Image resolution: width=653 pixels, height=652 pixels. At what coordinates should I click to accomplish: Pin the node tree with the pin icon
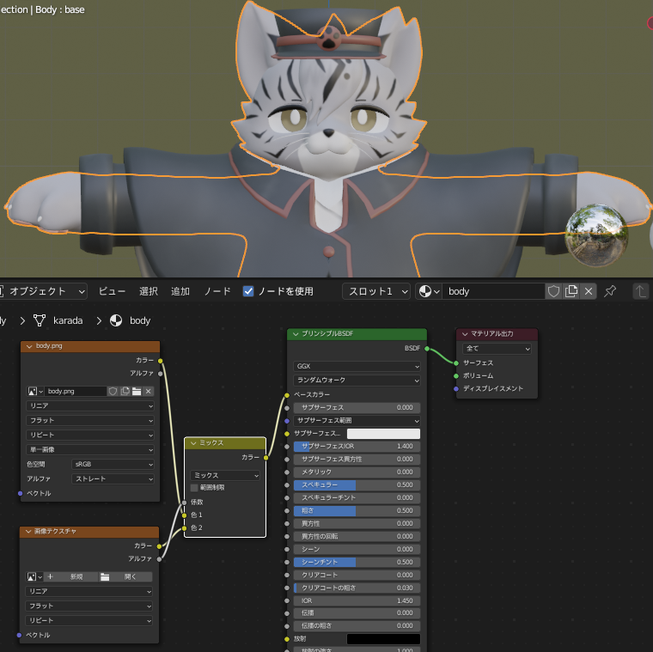(610, 291)
